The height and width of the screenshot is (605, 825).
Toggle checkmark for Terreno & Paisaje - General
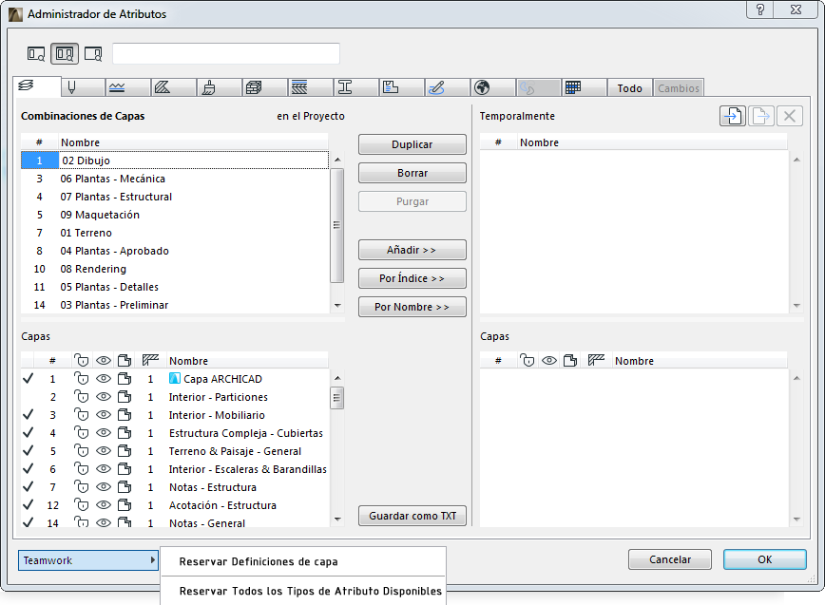[x=29, y=450]
